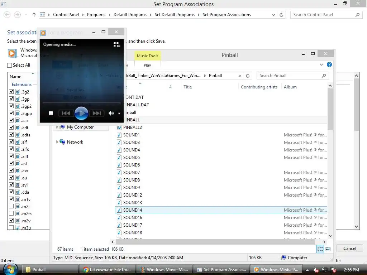Refresh the Control Panel address bar

click(281, 15)
